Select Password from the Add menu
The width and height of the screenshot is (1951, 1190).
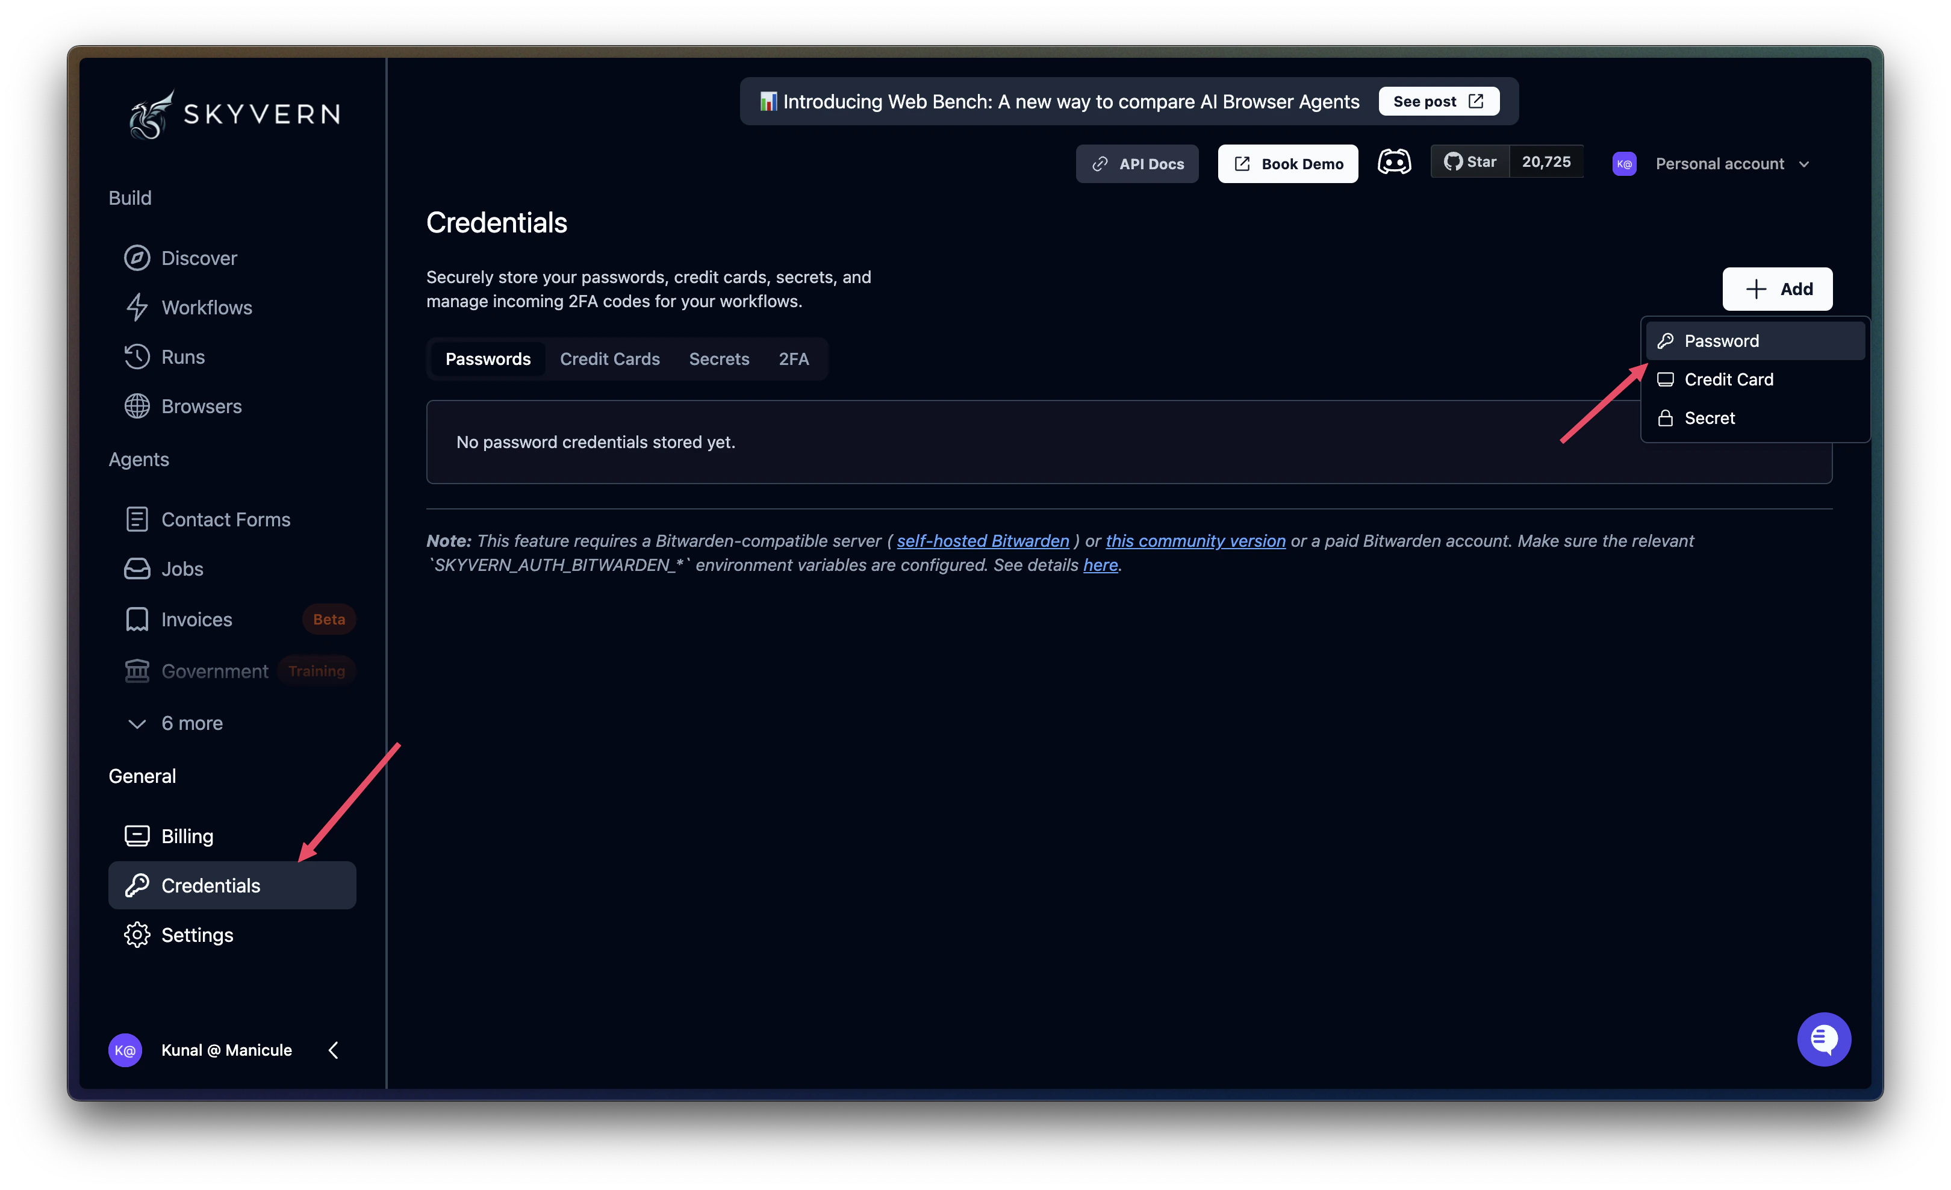pyautogui.click(x=1722, y=340)
